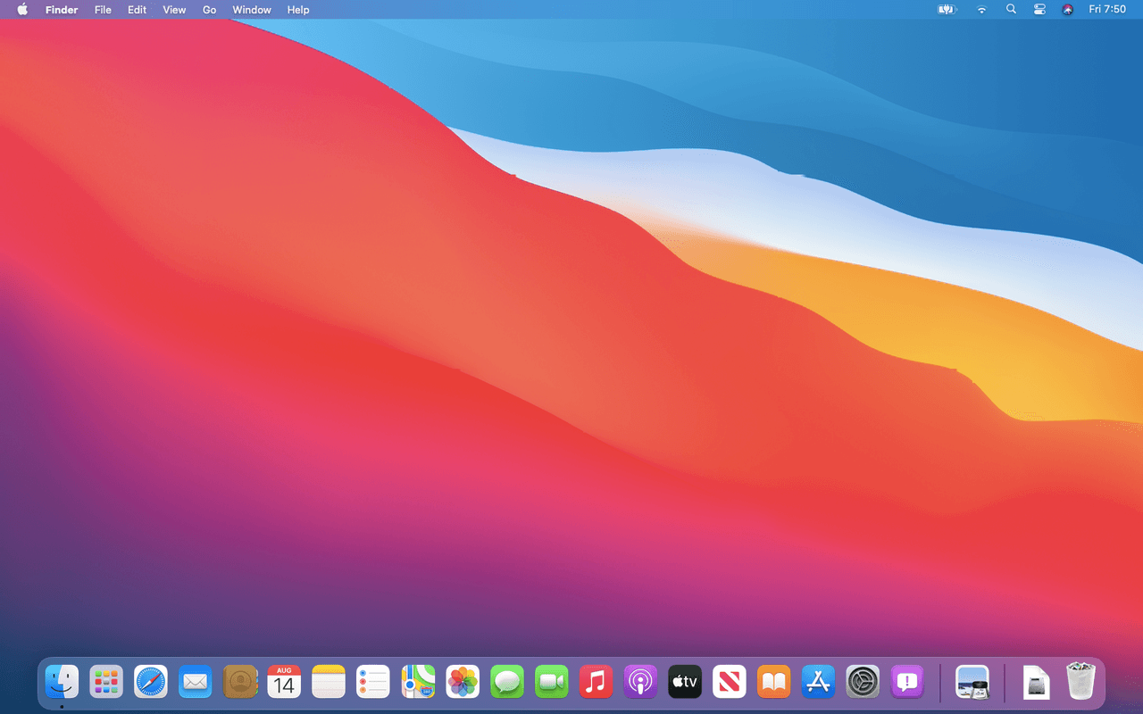Launch Reminders from the Dock
1143x714 pixels.
373,683
